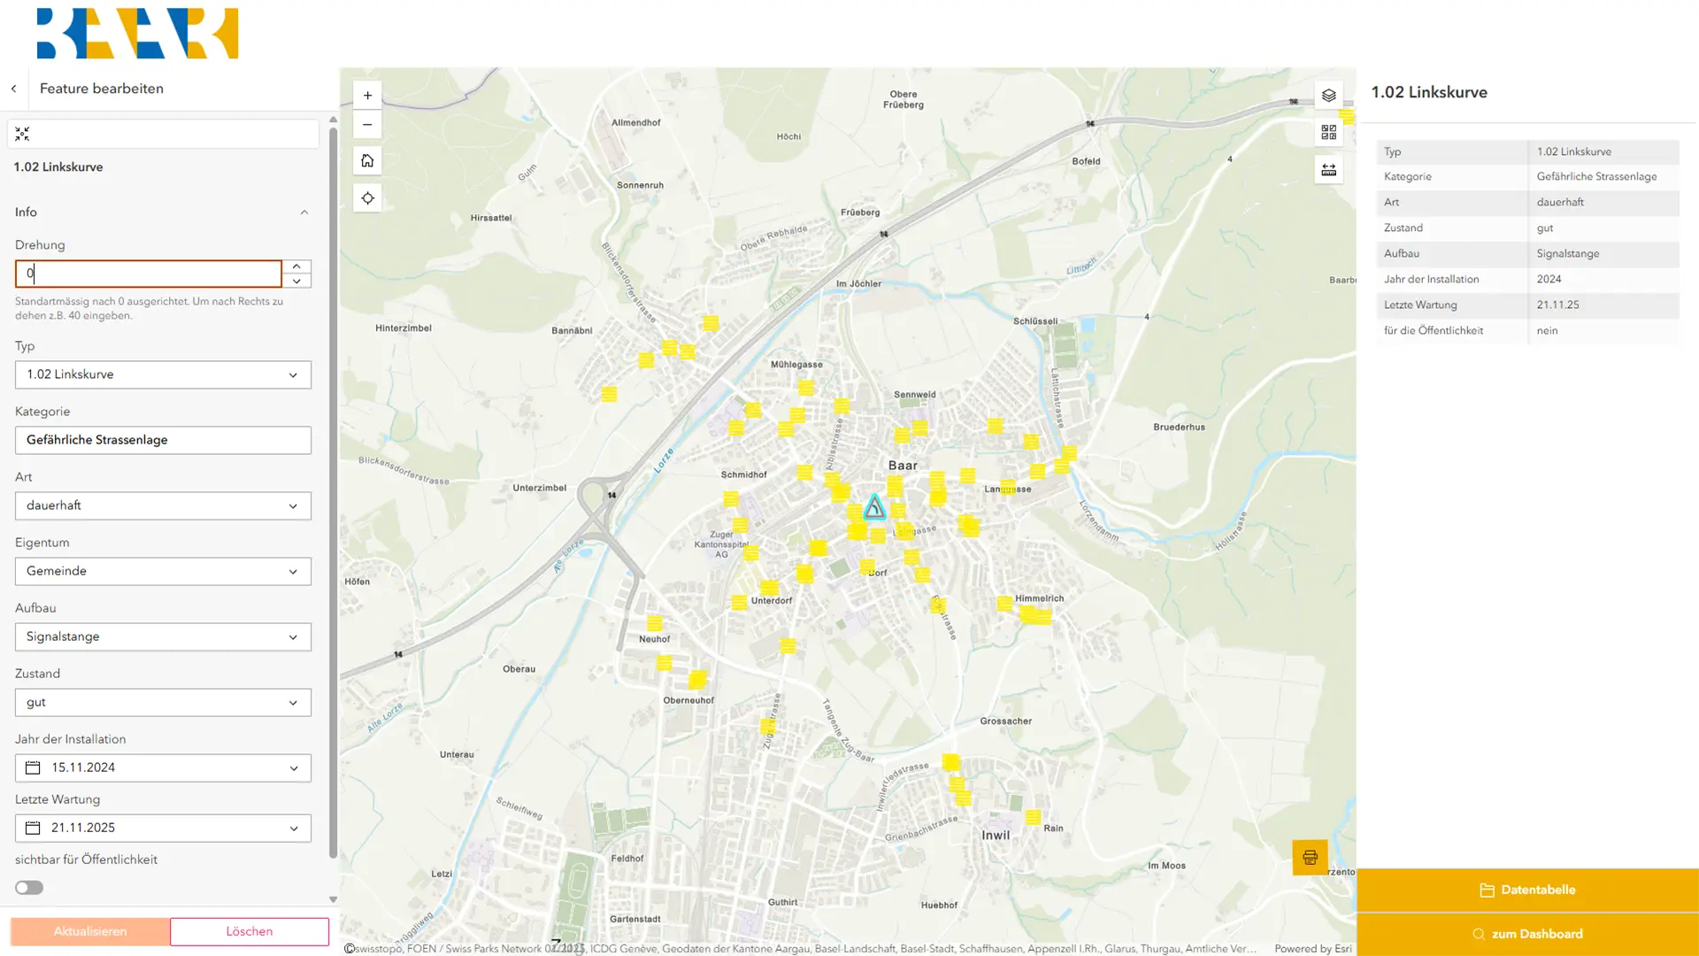Open the Zustand dropdown
Viewport: 1699px width, 956px height.
(163, 702)
